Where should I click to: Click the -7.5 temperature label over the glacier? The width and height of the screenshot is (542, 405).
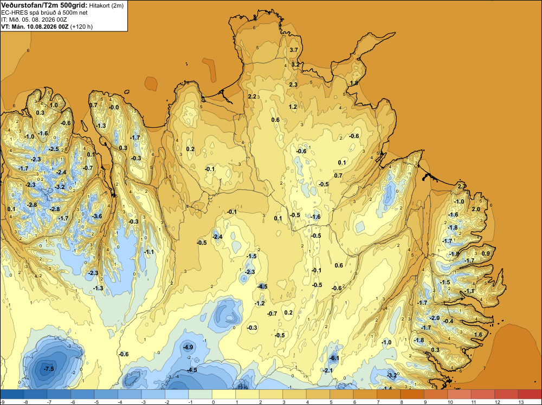tap(49, 369)
